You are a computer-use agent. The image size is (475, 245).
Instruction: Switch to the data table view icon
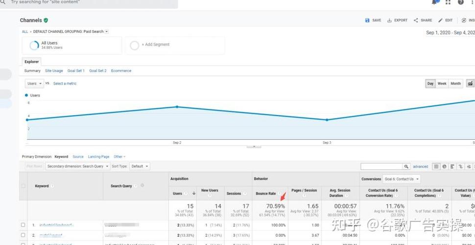click(x=436, y=167)
